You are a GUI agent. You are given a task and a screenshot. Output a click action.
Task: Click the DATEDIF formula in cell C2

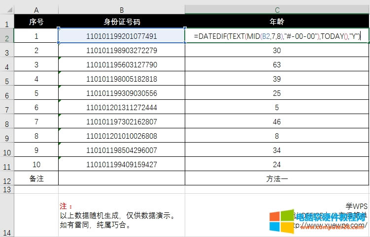click(x=277, y=36)
